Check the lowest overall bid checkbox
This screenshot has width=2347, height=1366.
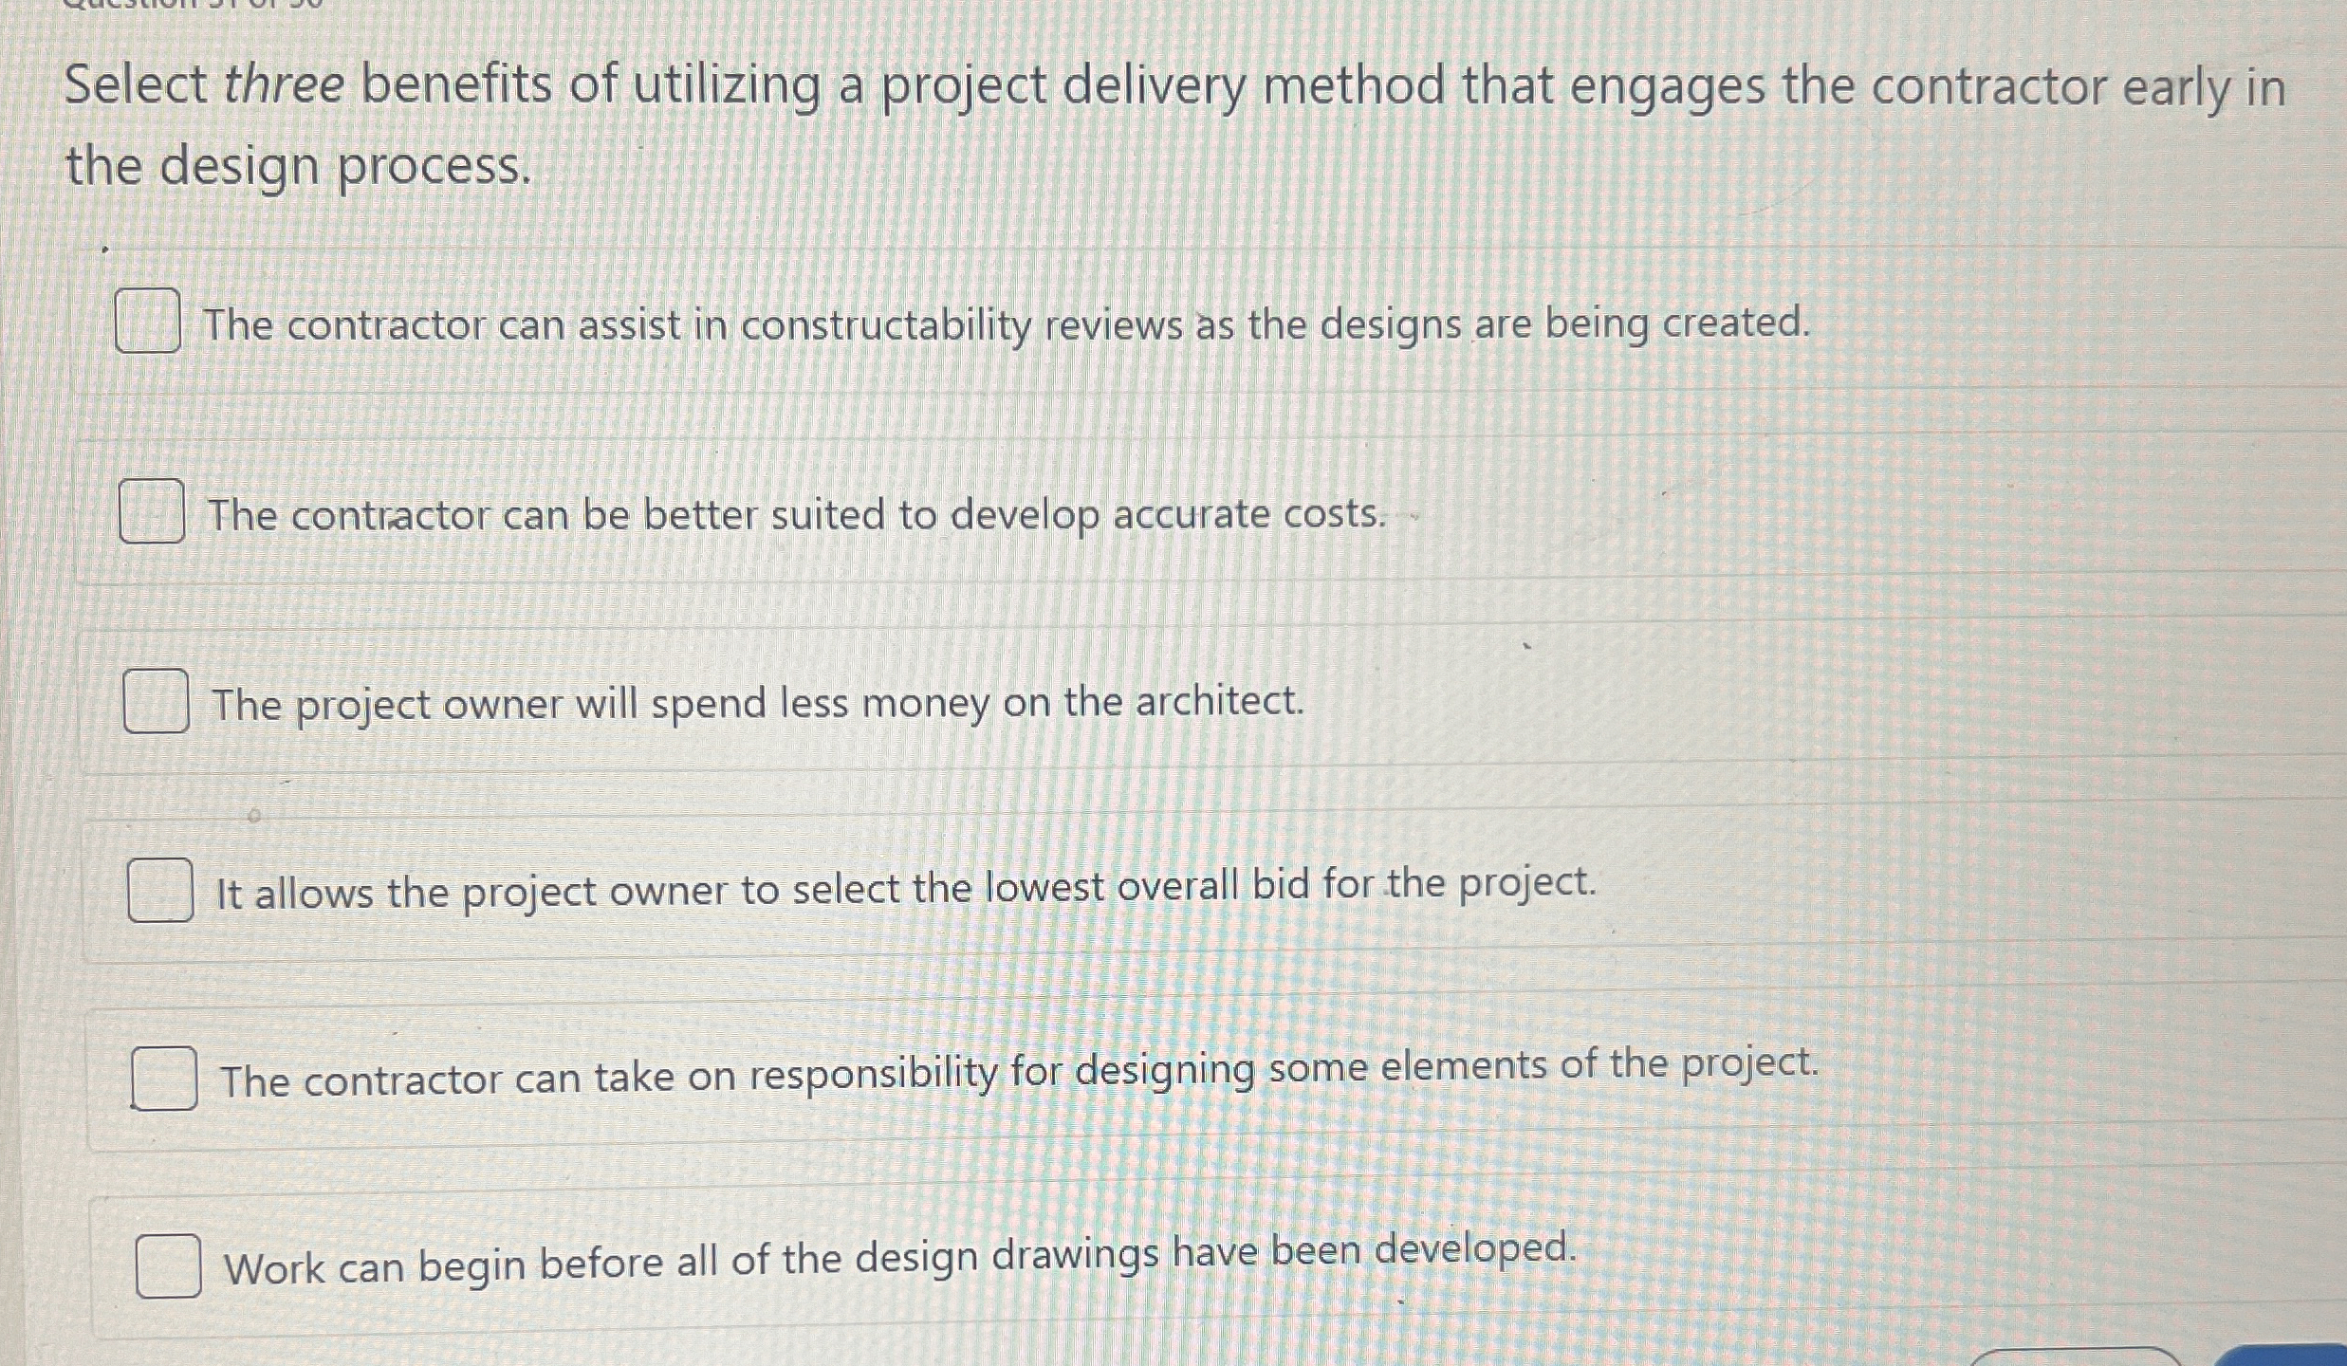click(x=158, y=890)
